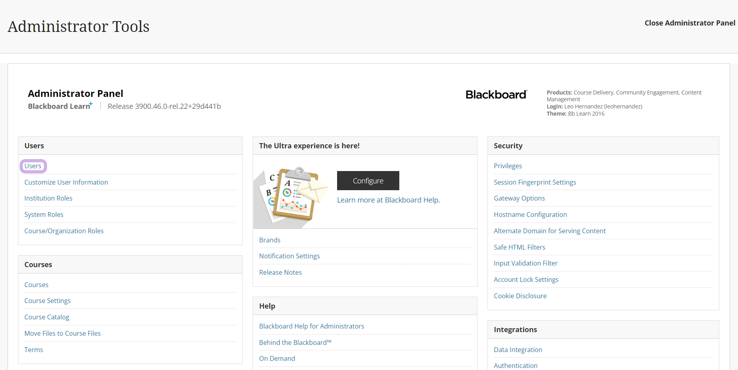Screen dimensions: 738x370
Task: Open Notification Settings
Action: (289, 256)
